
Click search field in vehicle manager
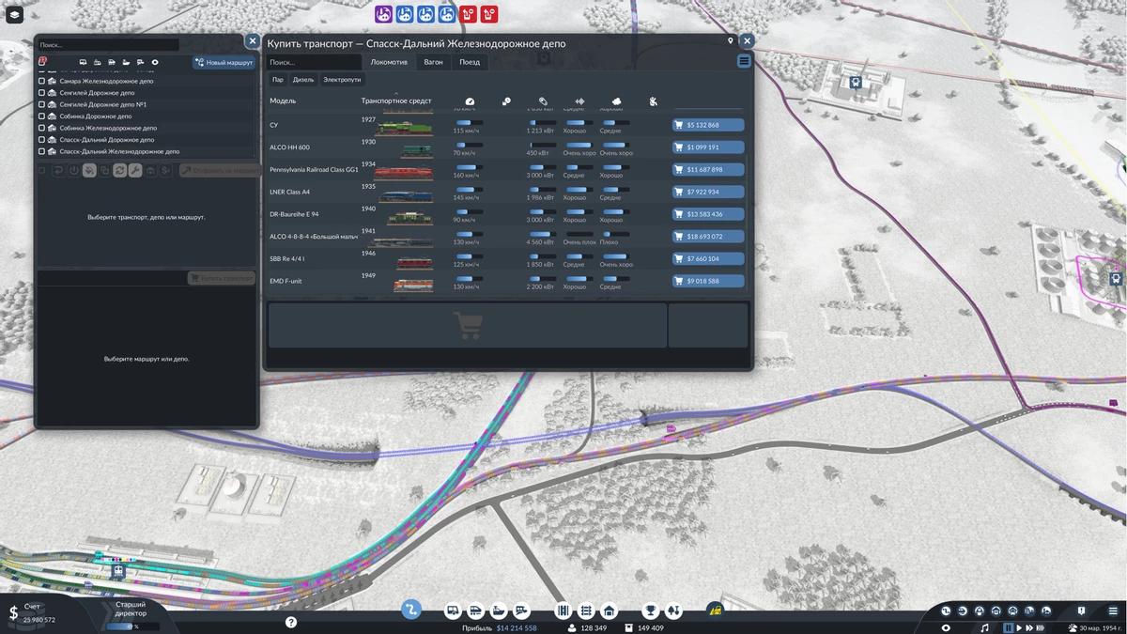tap(107, 44)
